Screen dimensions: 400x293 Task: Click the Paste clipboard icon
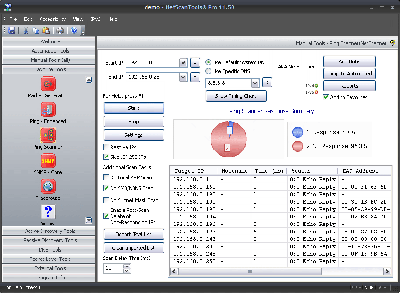[x=46, y=31]
